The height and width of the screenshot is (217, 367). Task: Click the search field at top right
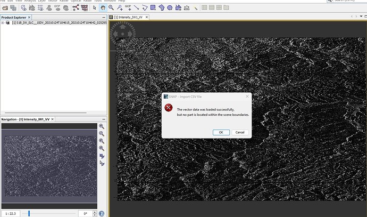pyautogui.click(x=347, y=1)
